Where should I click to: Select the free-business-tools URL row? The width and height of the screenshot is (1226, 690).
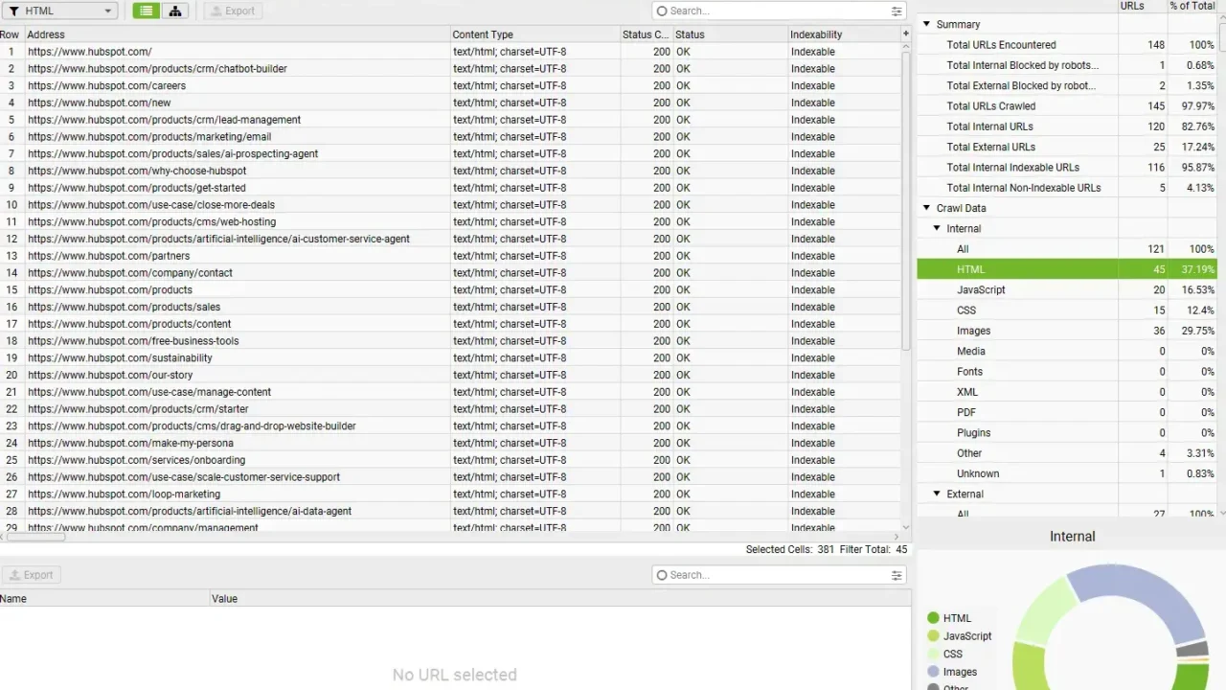pos(450,341)
